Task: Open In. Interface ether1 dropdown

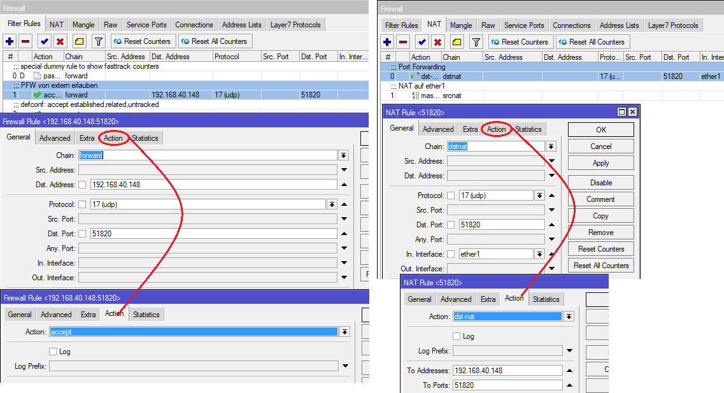Action: 539,254
